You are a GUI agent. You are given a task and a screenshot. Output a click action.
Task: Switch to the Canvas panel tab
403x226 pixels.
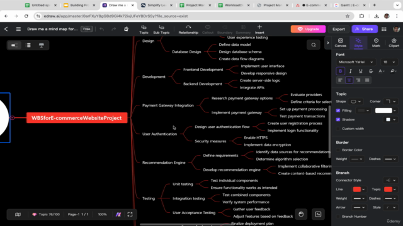[340, 43]
